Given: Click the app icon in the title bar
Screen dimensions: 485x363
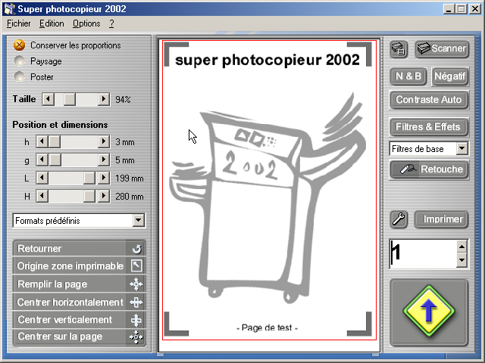Looking at the screenshot, I should [x=8, y=9].
